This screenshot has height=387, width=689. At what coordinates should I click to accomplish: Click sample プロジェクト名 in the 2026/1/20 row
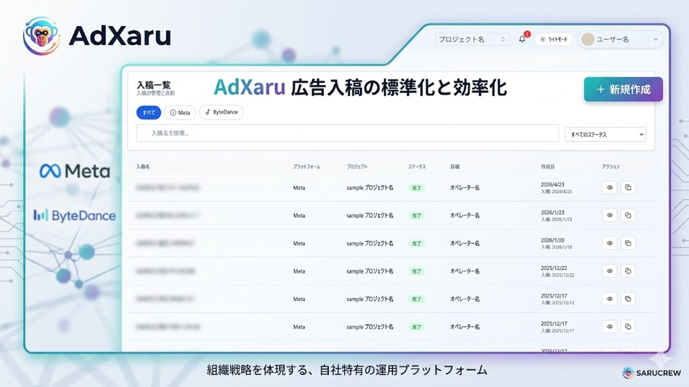pyautogui.click(x=370, y=243)
